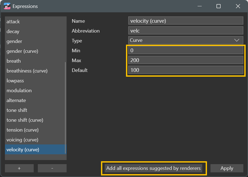248x177 pixels.
Task: Pick tone shift (curve) in the list
Action: tap(35, 120)
